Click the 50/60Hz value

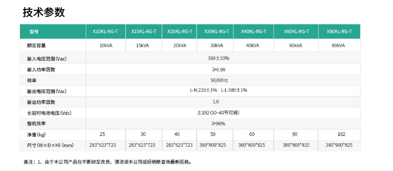219,81
